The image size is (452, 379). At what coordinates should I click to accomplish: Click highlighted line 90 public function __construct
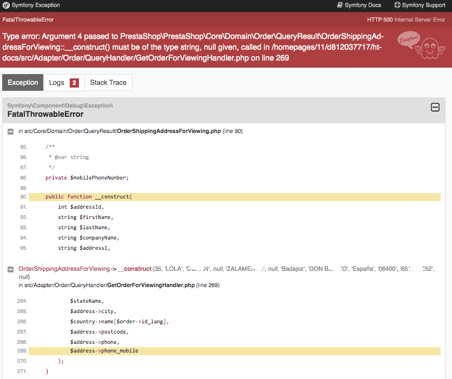pos(234,197)
